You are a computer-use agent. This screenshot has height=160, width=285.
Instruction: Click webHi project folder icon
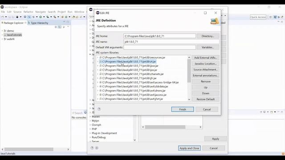click(x=5, y=39)
